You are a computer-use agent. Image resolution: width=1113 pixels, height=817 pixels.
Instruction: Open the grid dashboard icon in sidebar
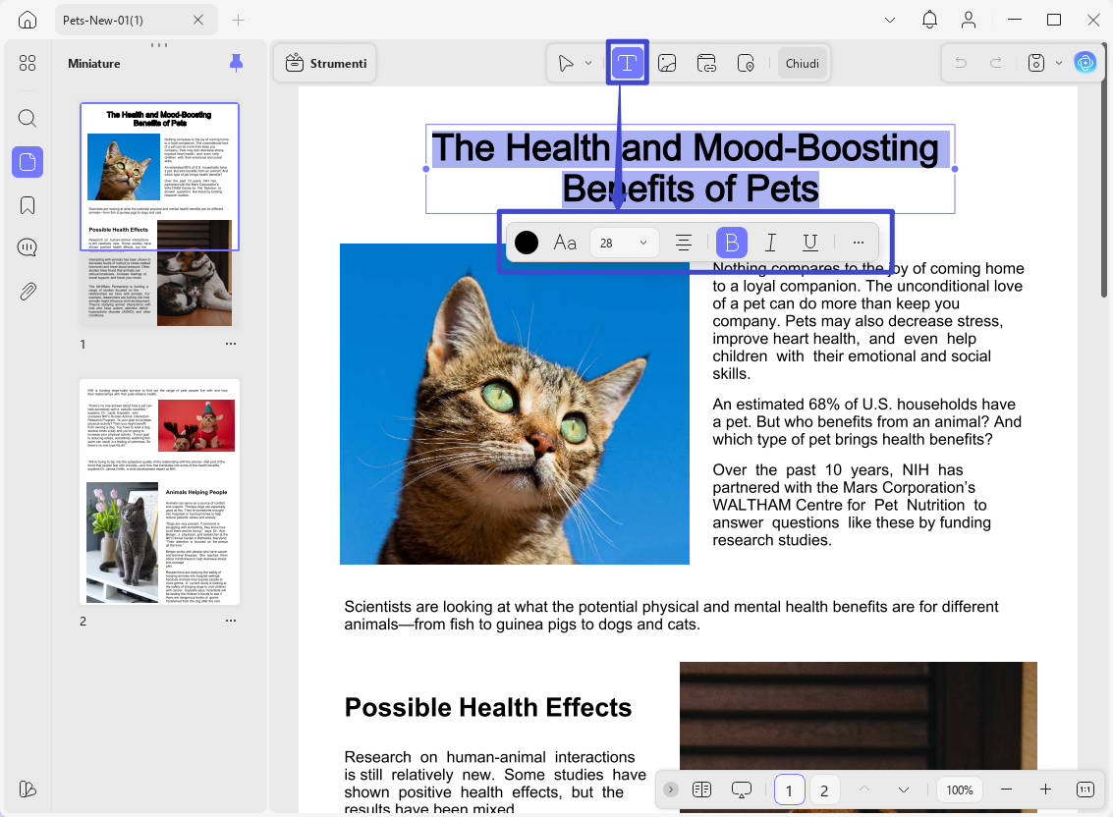tap(27, 63)
